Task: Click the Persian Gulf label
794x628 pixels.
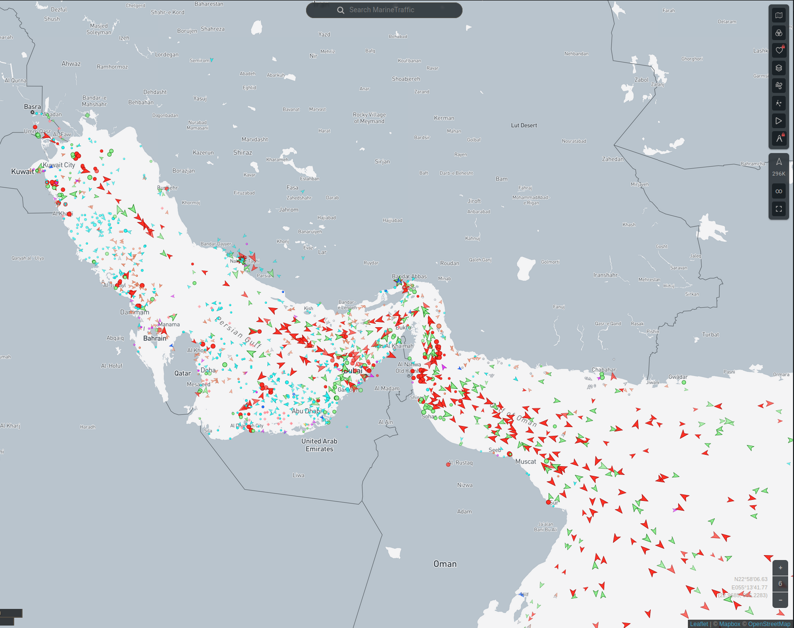Action: 239,333
